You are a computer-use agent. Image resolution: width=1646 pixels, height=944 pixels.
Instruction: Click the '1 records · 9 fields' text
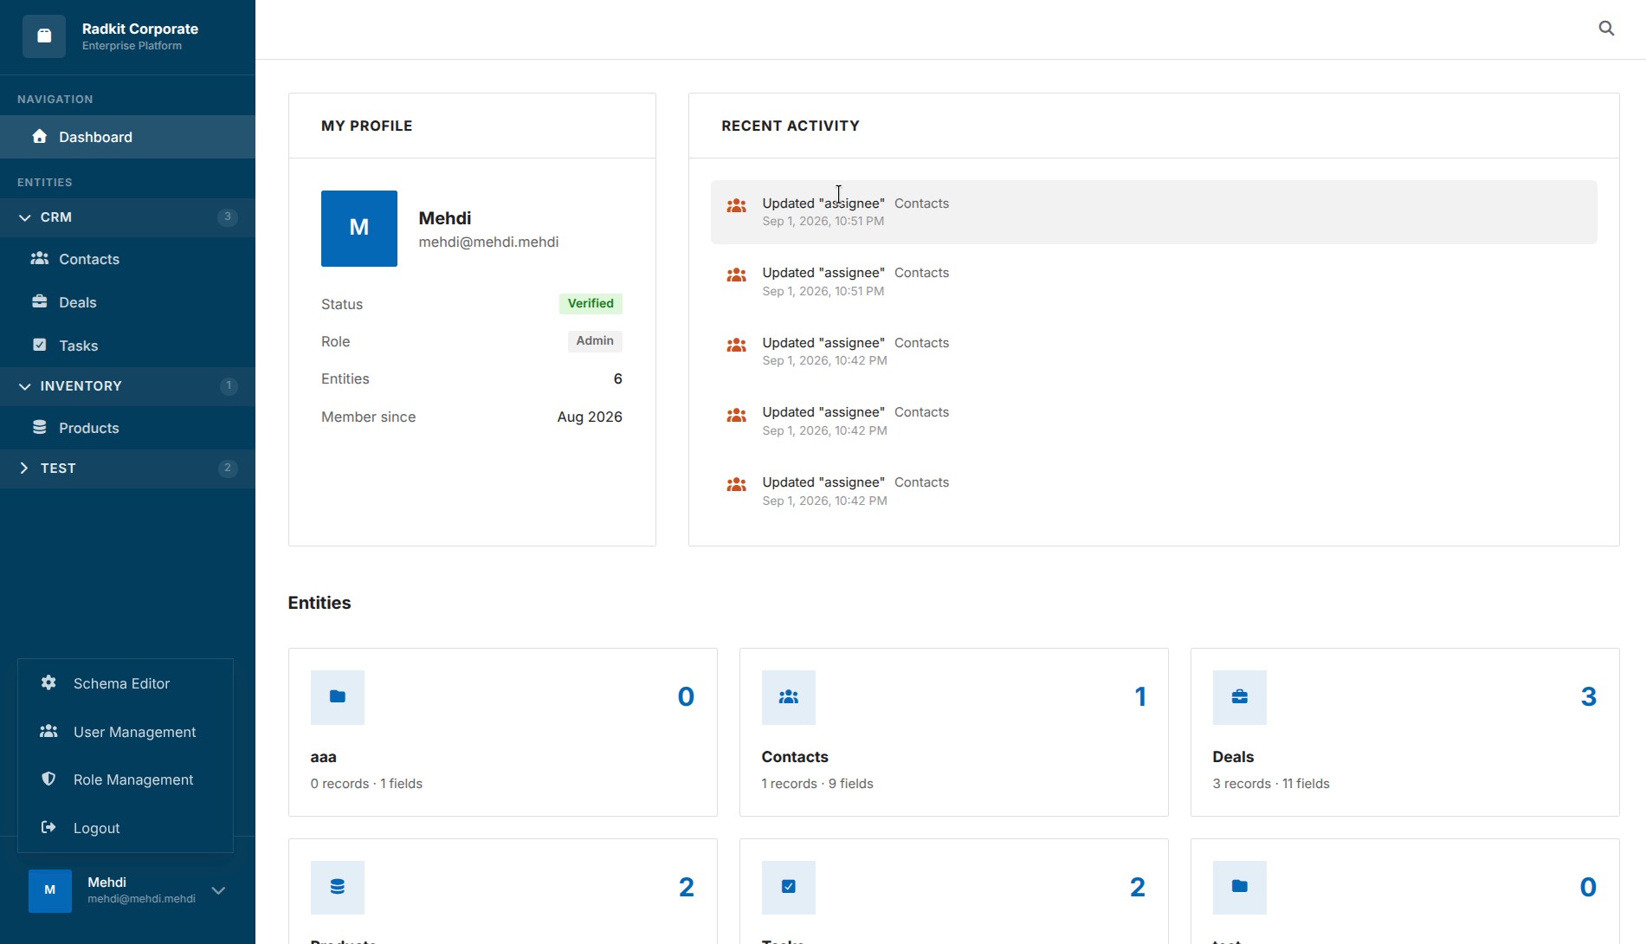pyautogui.click(x=817, y=784)
